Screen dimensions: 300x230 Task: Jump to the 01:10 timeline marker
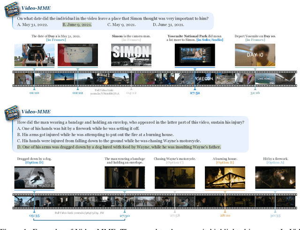tap(34, 93)
